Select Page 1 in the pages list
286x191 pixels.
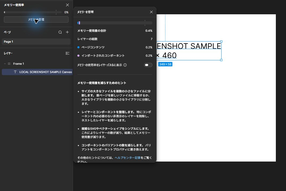point(36,42)
